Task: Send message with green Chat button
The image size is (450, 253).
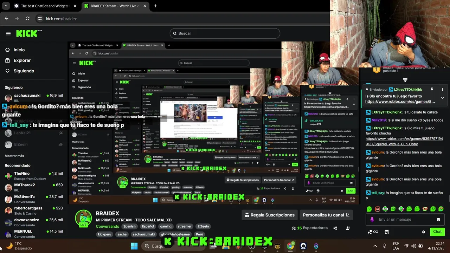Action: click(x=437, y=232)
